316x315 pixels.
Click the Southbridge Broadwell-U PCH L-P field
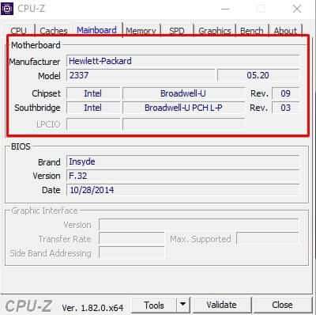pyautogui.click(x=183, y=108)
